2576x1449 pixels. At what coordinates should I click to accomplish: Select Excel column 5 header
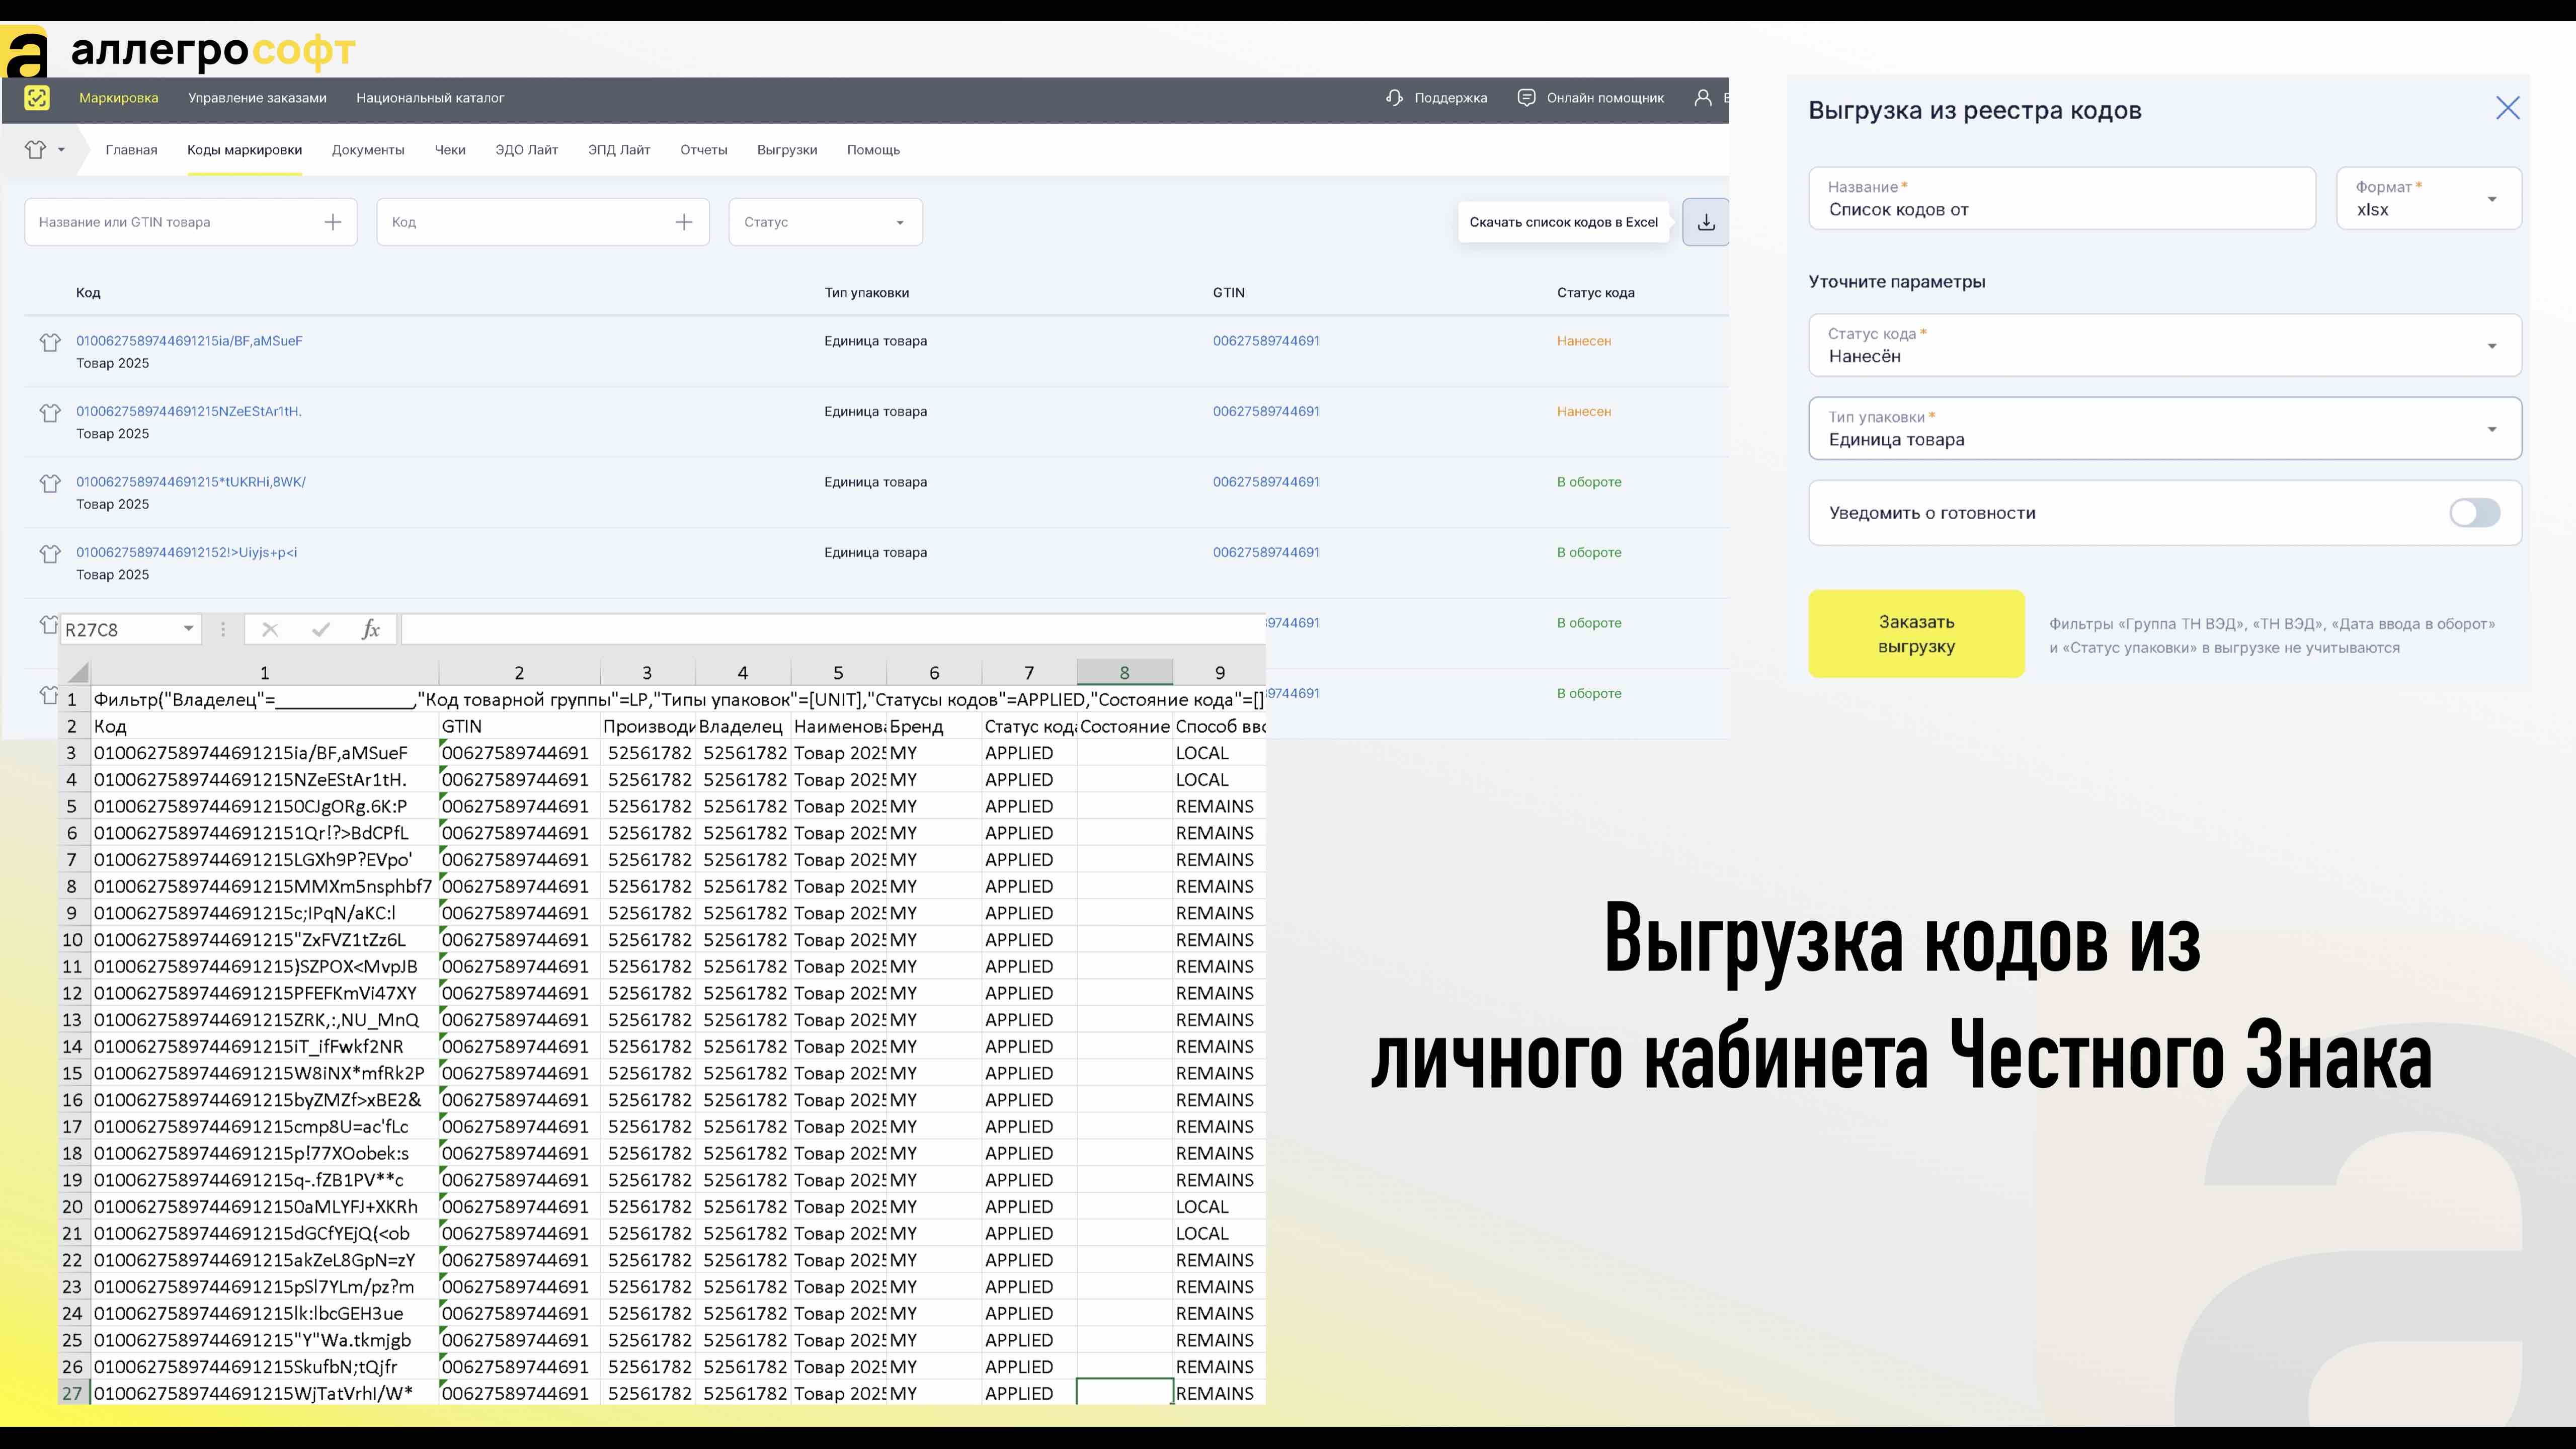(838, 672)
